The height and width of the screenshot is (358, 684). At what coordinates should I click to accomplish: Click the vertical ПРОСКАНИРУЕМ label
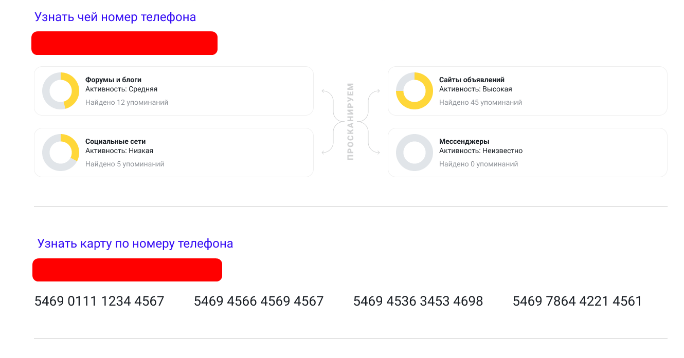point(351,122)
